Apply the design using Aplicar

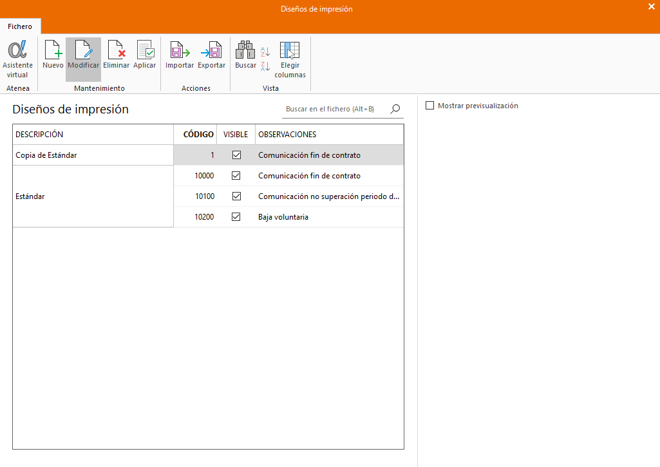pos(145,55)
